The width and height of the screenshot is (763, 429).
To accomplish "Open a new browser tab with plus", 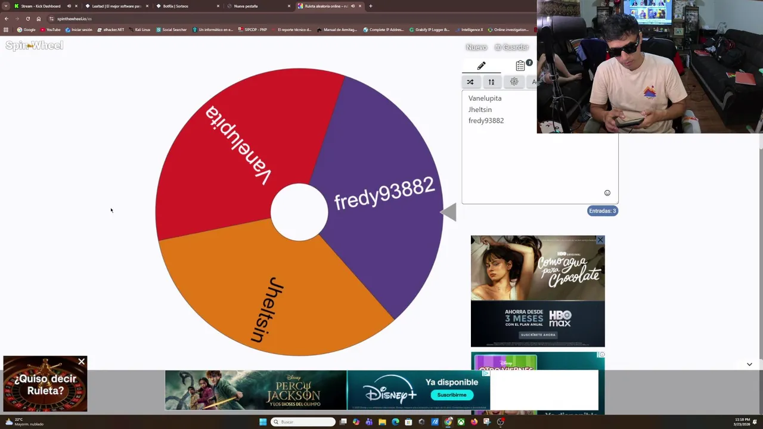I will pos(370,6).
